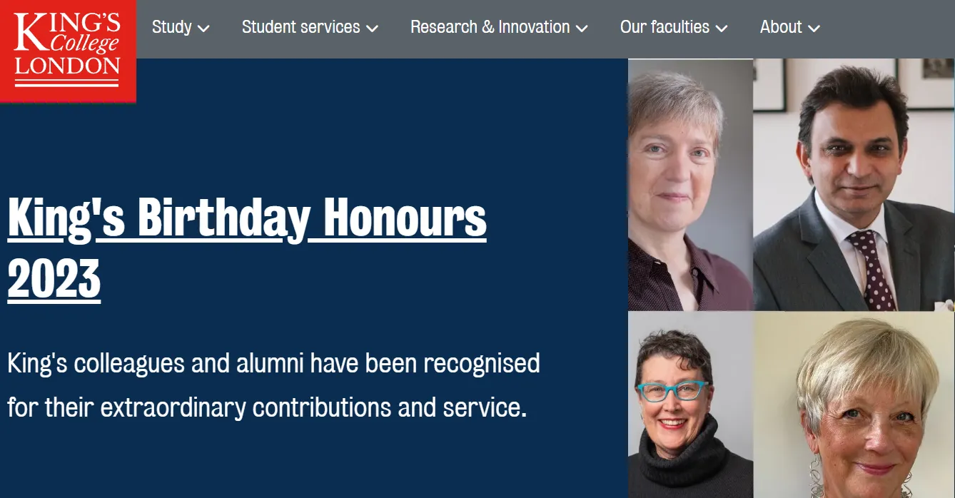Image resolution: width=955 pixels, height=498 pixels.
Task: Click the King's College London logo
Action: pos(68,50)
